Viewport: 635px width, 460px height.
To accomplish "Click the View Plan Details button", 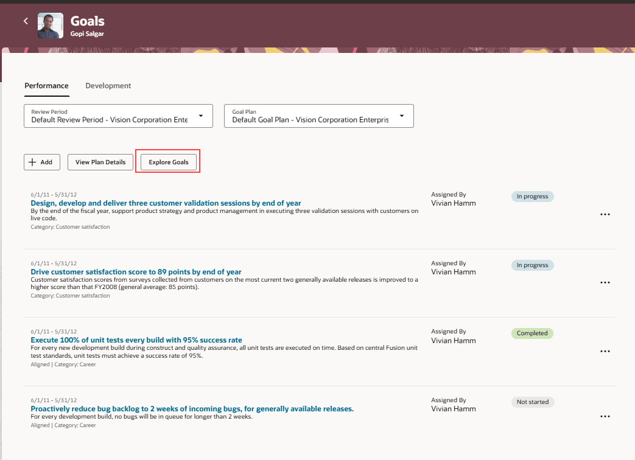I will (100, 162).
